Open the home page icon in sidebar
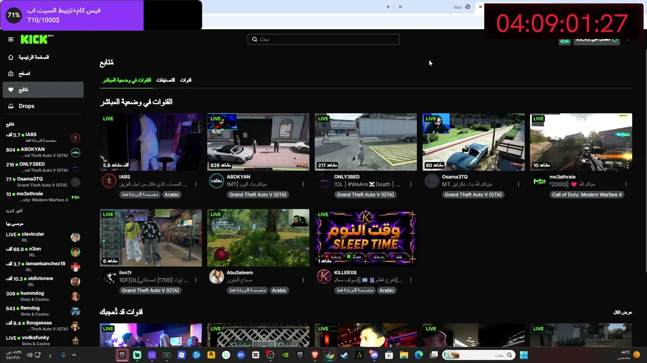647x363 pixels. 11,57
